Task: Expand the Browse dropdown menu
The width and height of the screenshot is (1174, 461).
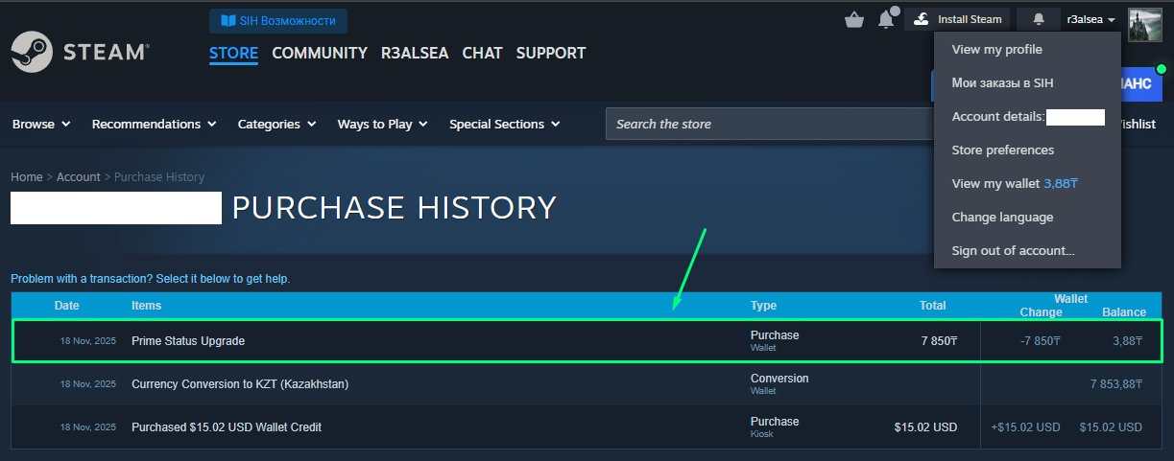Action: 41,124
